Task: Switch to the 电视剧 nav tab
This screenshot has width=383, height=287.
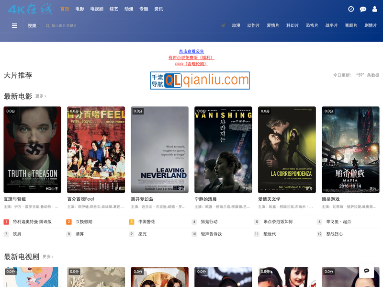Action: [x=97, y=9]
